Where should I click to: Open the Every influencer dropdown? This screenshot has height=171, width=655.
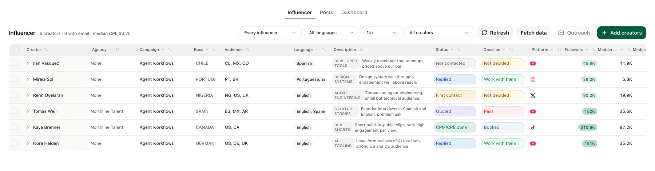click(270, 33)
